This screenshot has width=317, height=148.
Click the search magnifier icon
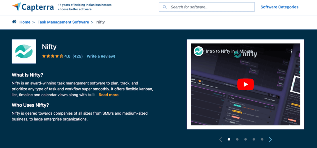point(165,7)
